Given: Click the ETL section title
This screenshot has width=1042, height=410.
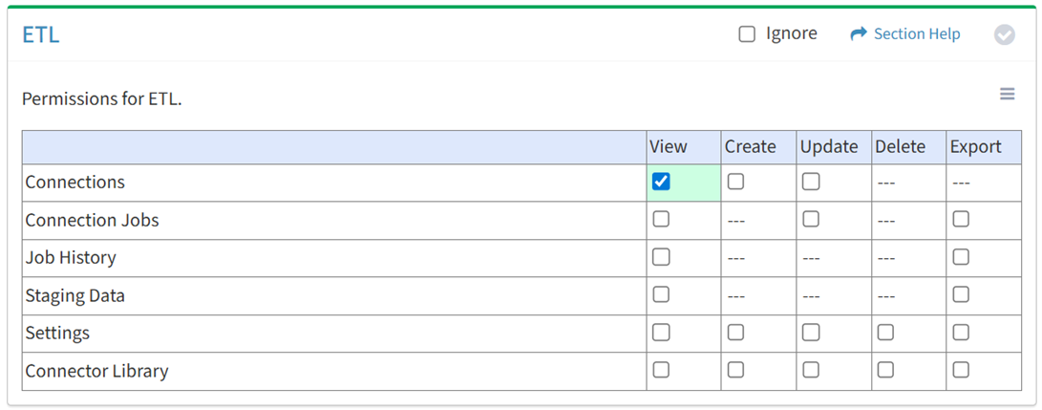Looking at the screenshot, I should click(x=41, y=35).
